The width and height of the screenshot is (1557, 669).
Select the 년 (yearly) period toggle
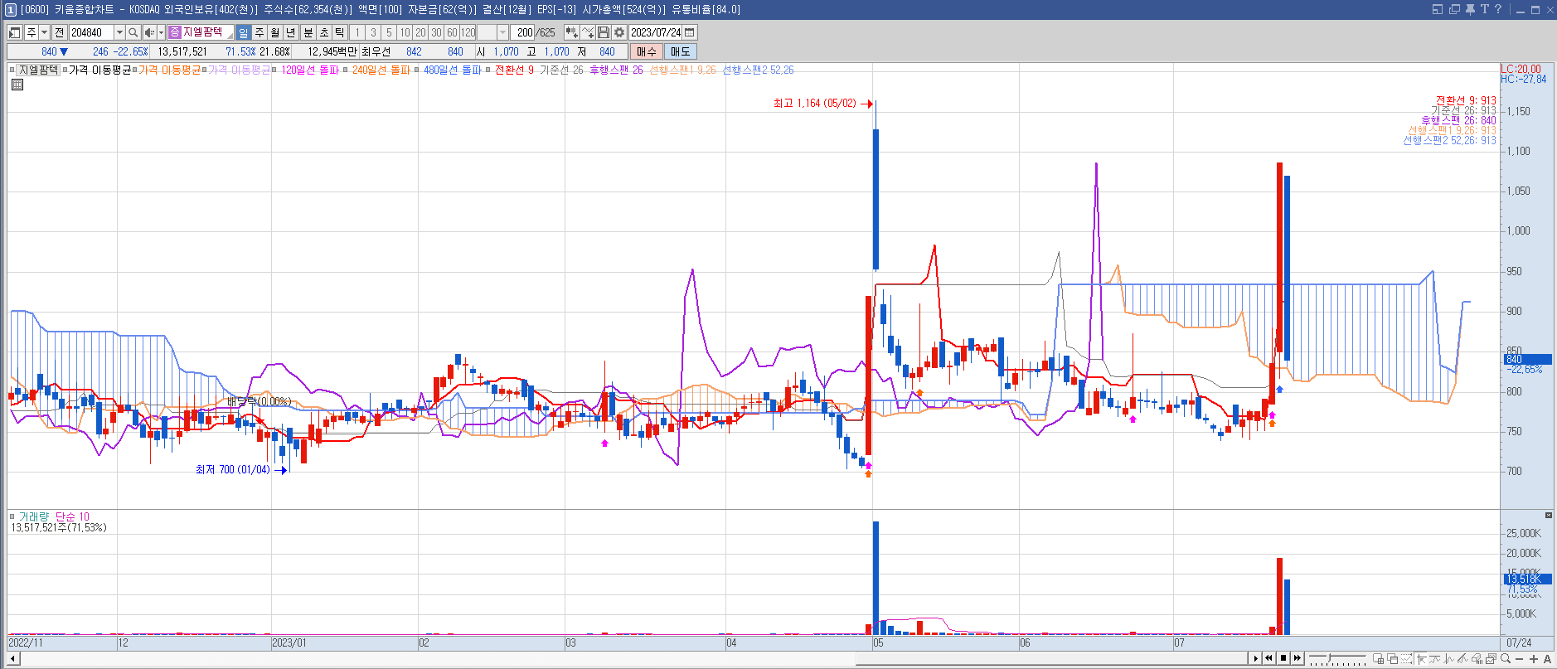[x=291, y=32]
